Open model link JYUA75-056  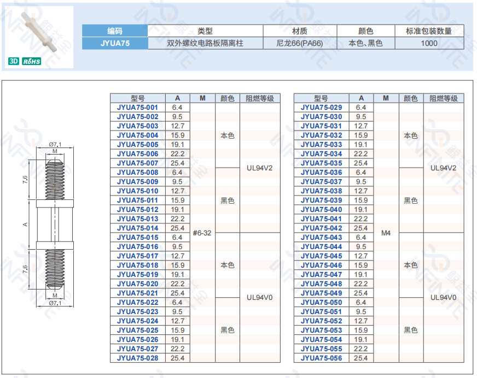pyautogui.click(x=321, y=358)
